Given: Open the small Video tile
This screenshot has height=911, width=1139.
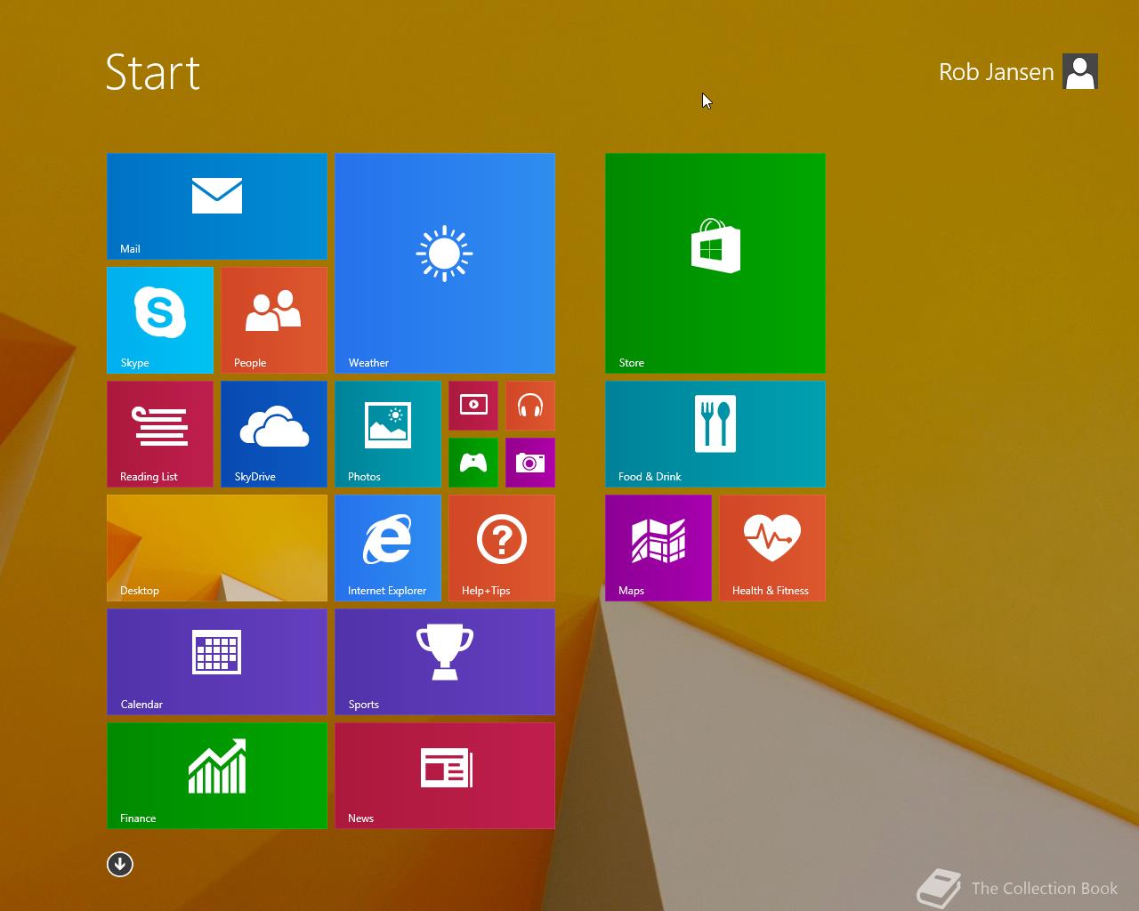Looking at the screenshot, I should 473,406.
